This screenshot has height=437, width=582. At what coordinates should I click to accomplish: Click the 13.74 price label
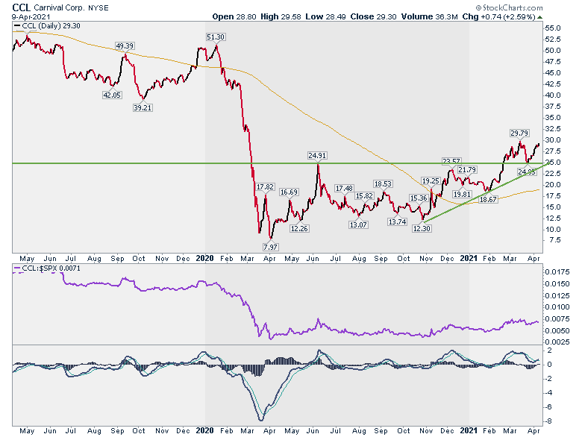click(x=397, y=221)
